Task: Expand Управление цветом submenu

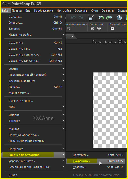Action: point(33,161)
